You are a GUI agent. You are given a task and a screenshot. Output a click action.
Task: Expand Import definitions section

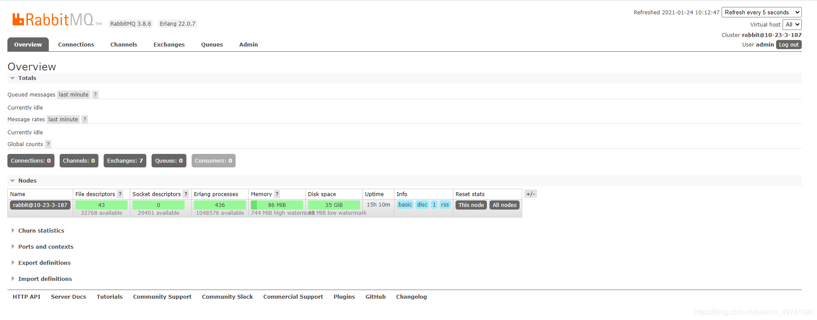coord(41,279)
